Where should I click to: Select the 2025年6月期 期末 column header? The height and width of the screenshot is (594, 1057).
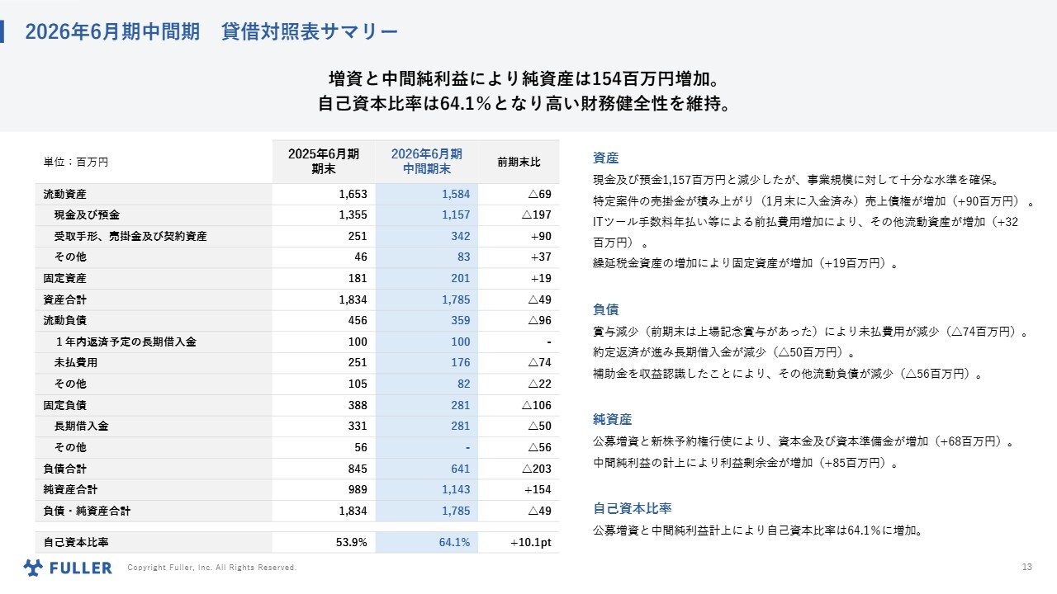pos(323,161)
